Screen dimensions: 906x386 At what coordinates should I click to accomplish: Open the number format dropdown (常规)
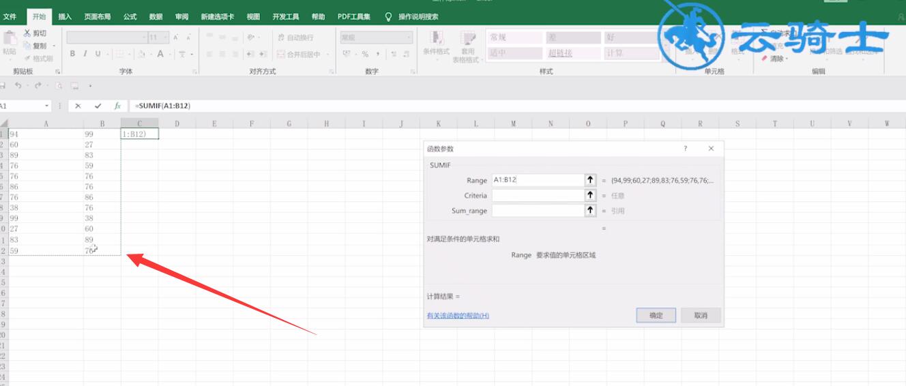pyautogui.click(x=408, y=38)
